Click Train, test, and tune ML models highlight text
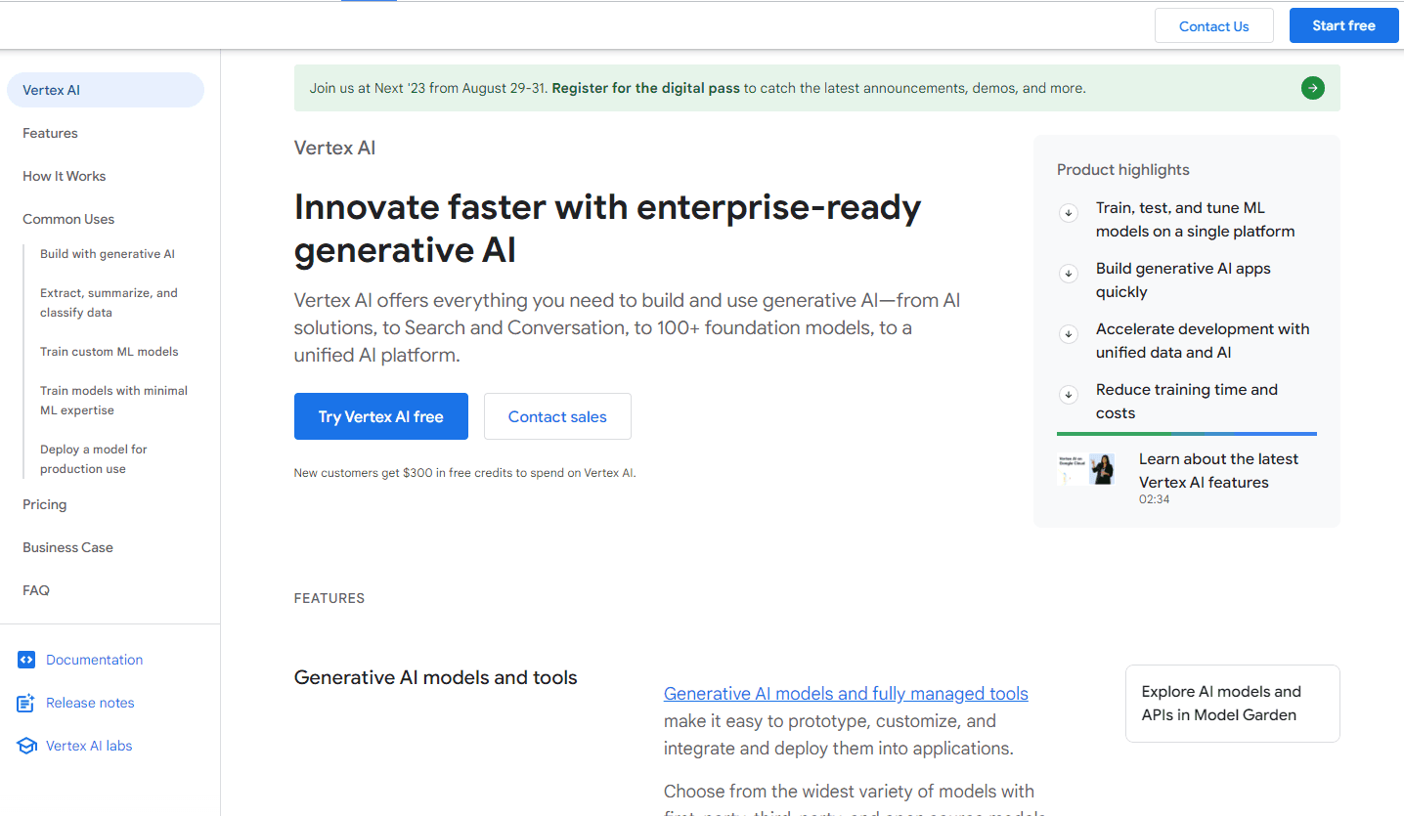 pos(1195,220)
